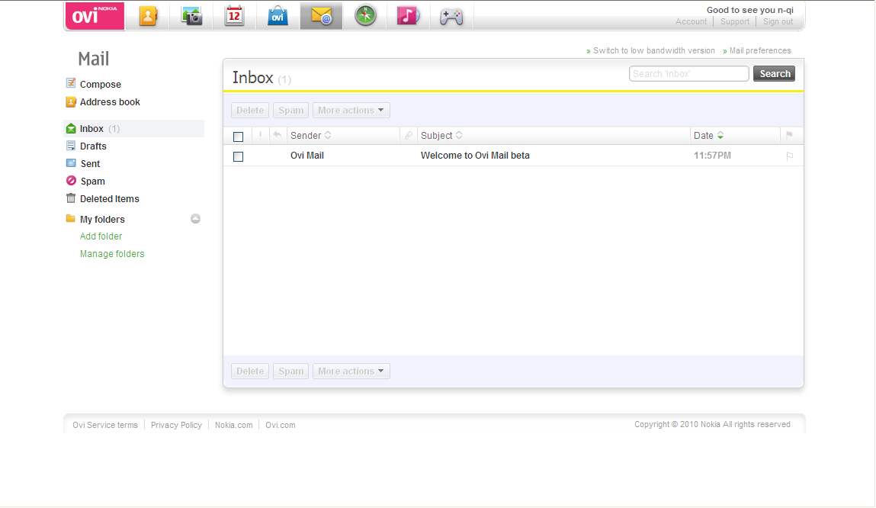876x508 pixels.
Task: Click the 11:57PM date cell
Action: [x=712, y=156]
